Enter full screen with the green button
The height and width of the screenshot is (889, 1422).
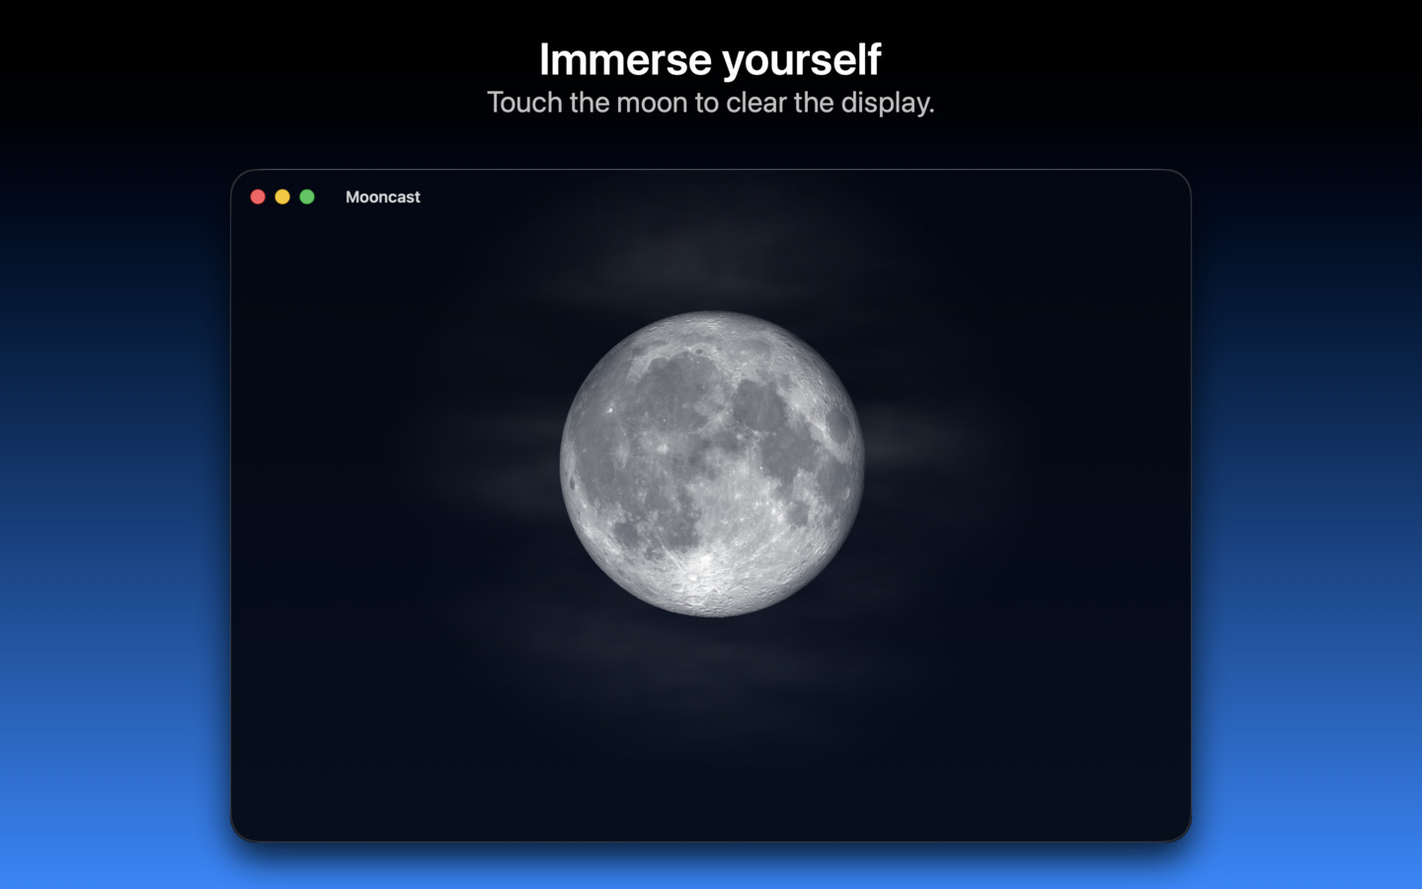point(307,197)
